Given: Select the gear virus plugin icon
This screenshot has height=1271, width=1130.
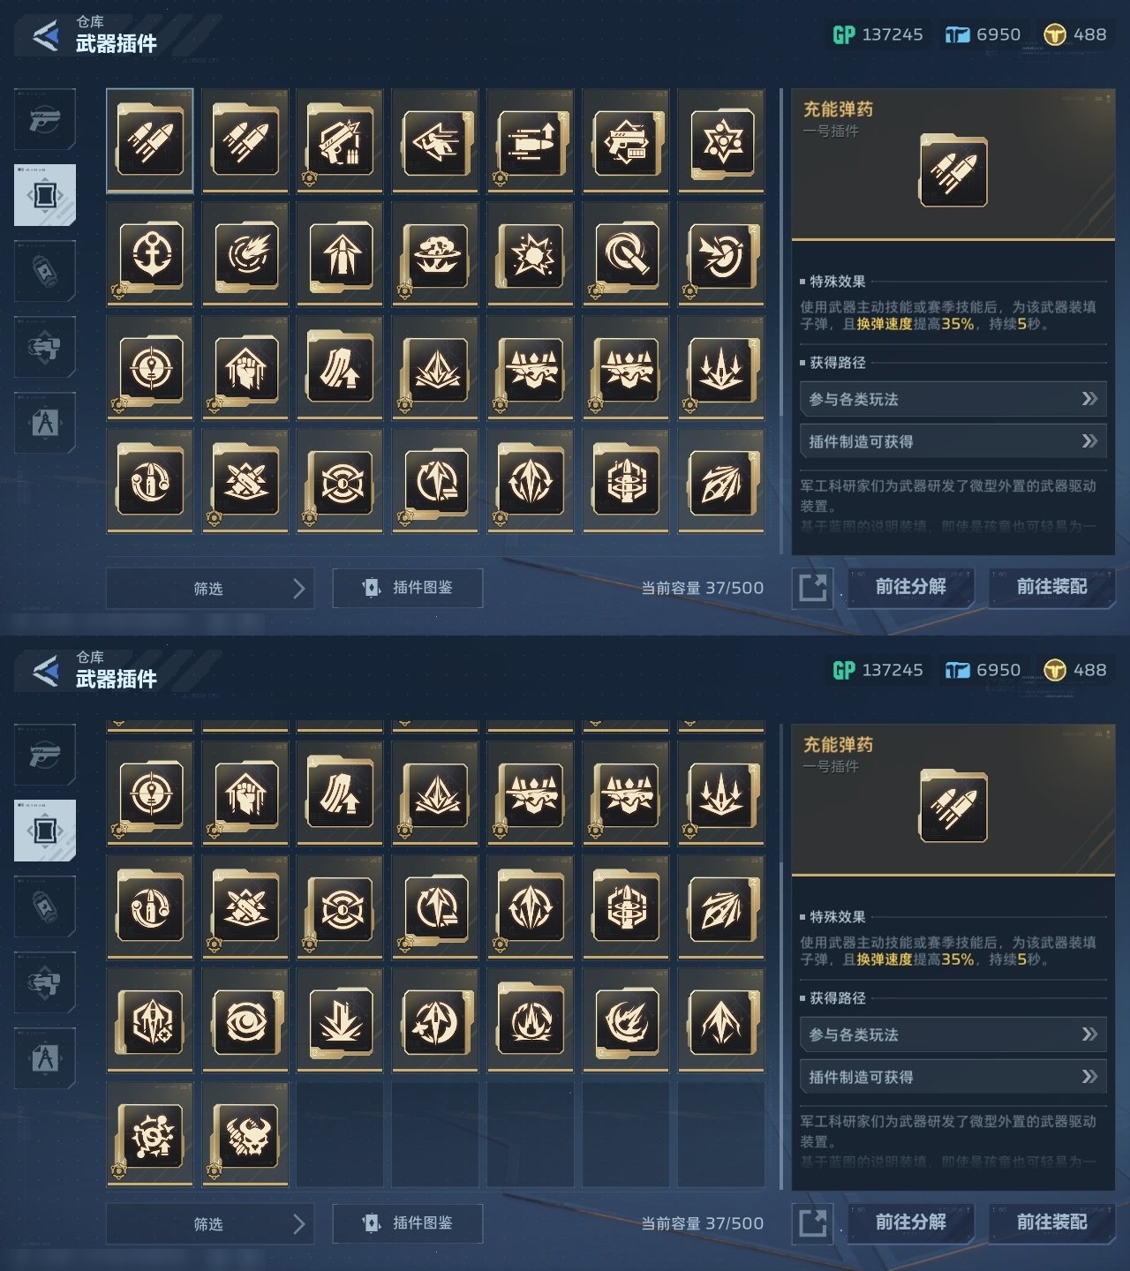Looking at the screenshot, I should (150, 1135).
